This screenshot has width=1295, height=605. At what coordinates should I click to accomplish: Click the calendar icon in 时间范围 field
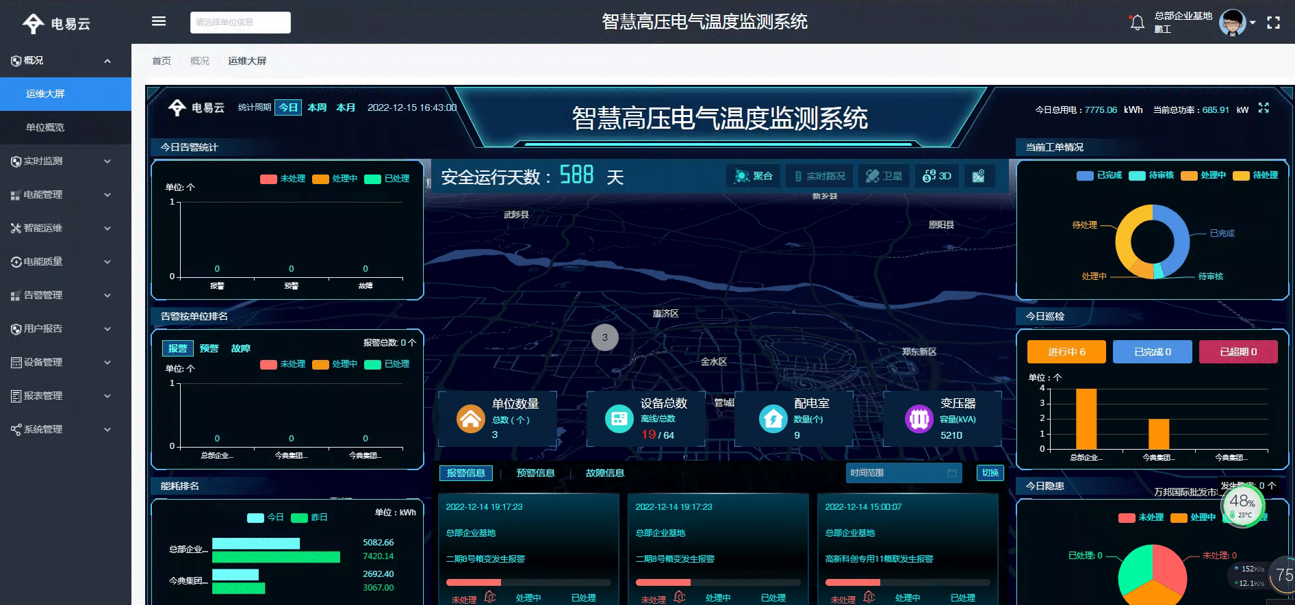(951, 473)
